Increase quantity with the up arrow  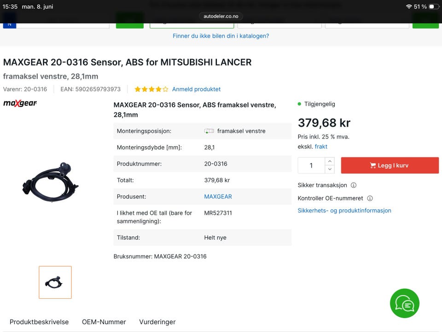(x=330, y=161)
